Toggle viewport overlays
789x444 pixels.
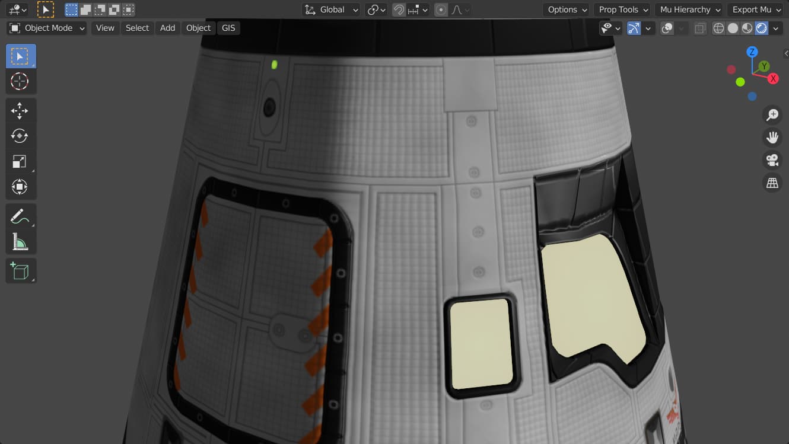click(667, 28)
